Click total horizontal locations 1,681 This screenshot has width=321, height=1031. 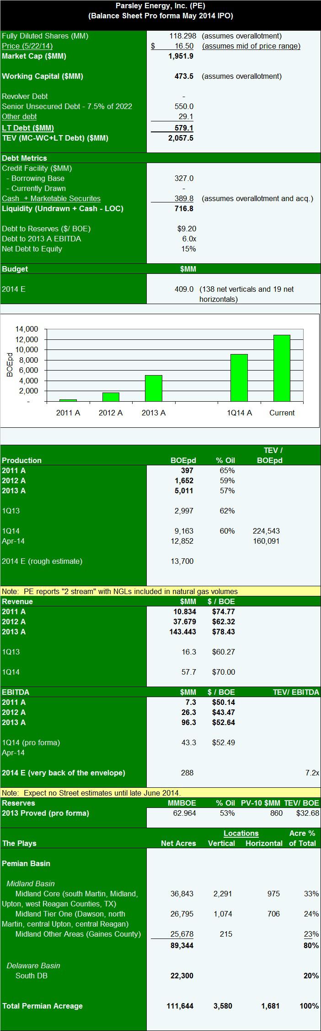270,1006
